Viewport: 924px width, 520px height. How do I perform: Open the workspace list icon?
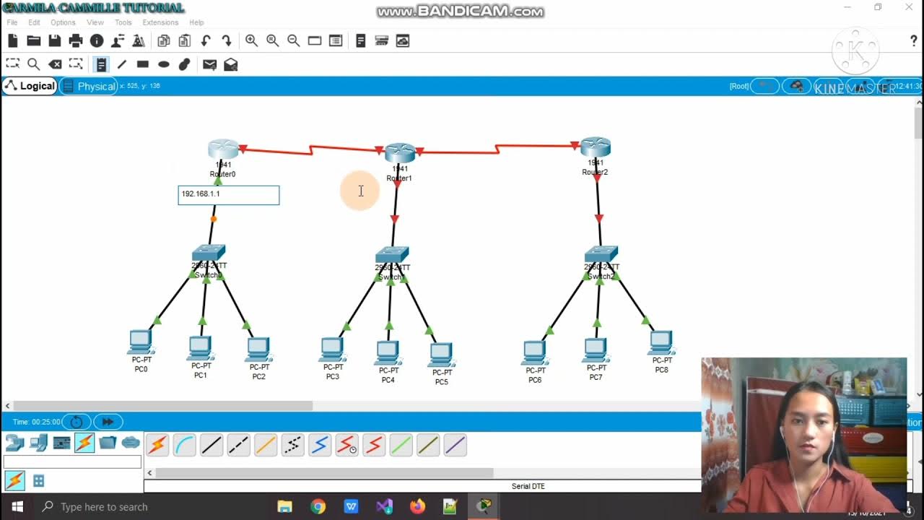pyautogui.click(x=336, y=41)
